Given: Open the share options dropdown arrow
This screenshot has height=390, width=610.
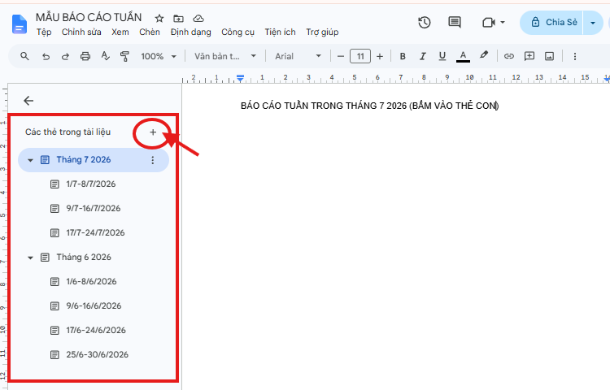Looking at the screenshot, I should (593, 23).
